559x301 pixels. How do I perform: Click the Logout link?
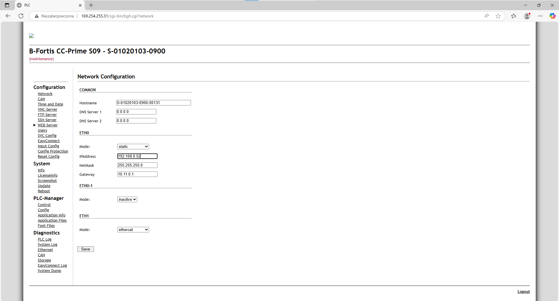523,292
